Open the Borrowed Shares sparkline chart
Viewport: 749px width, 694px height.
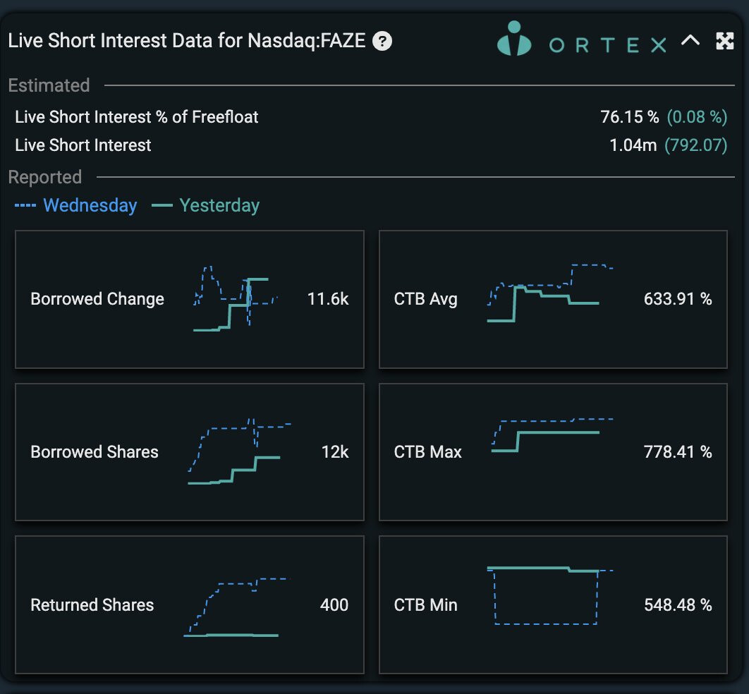(x=239, y=451)
